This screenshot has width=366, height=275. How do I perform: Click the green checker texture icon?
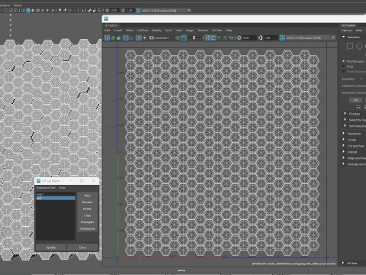coord(178,37)
